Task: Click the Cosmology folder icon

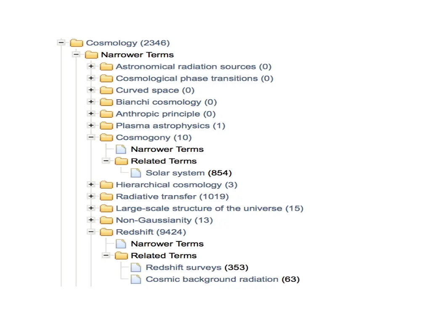Action: click(77, 43)
